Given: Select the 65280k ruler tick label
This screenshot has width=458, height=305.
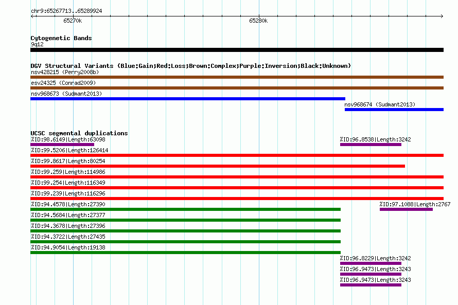Looking at the screenshot, I should tap(258, 21).
